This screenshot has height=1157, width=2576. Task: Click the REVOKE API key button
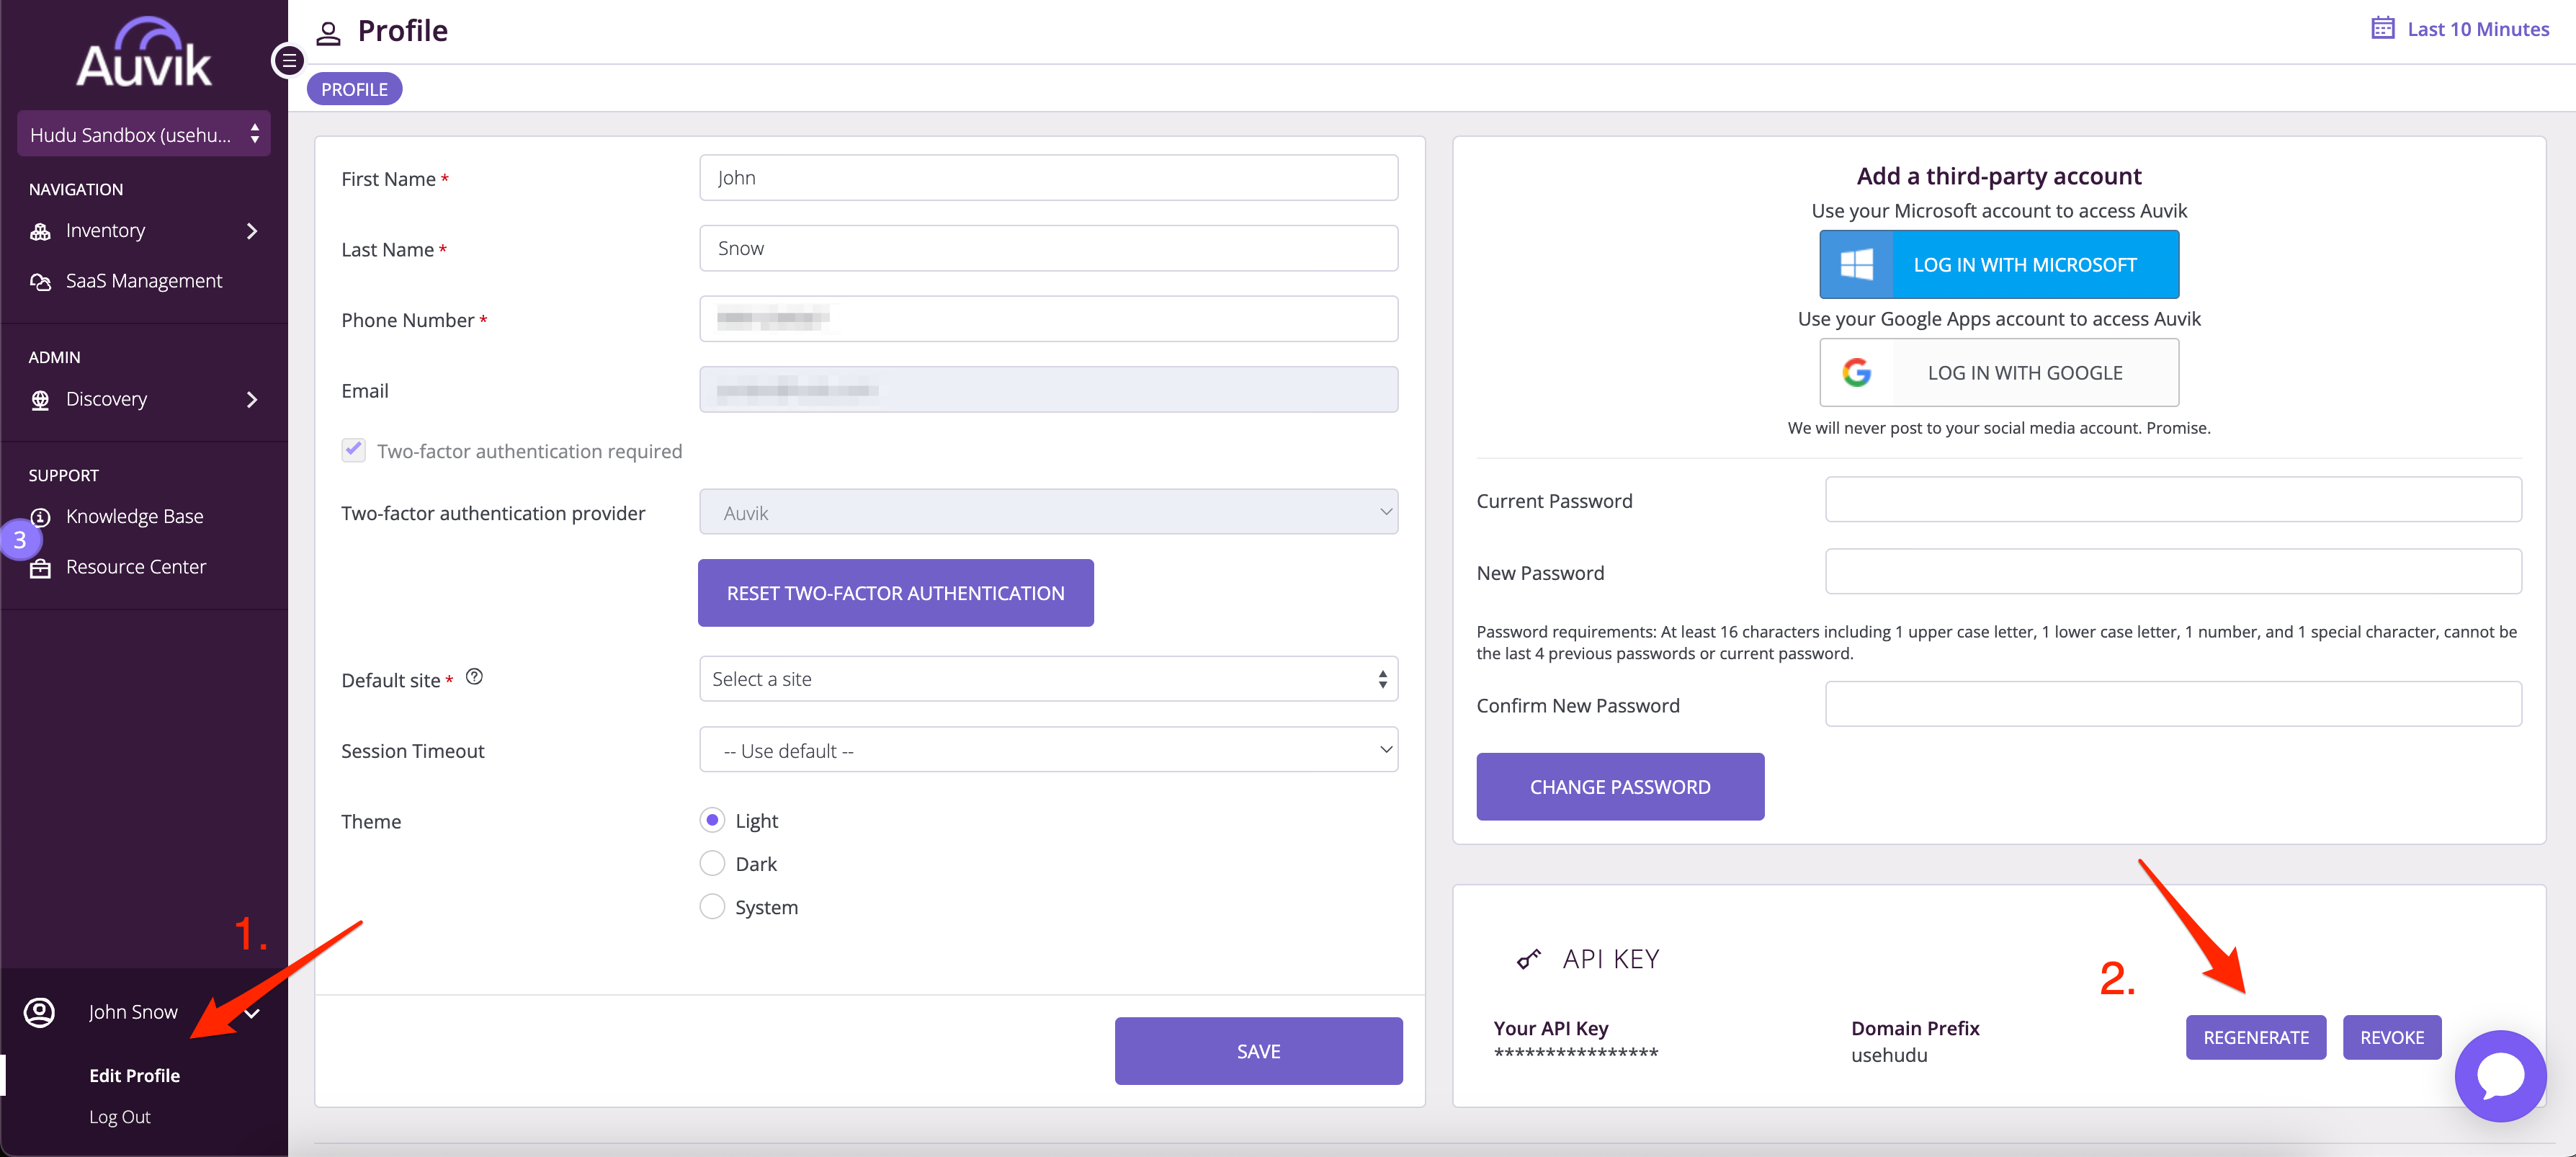tap(2392, 1038)
